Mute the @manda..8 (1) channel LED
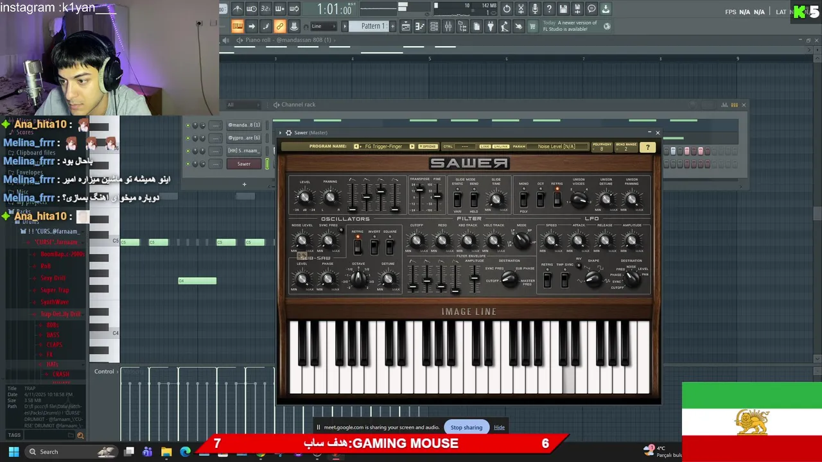The height and width of the screenshot is (462, 822). (188, 125)
